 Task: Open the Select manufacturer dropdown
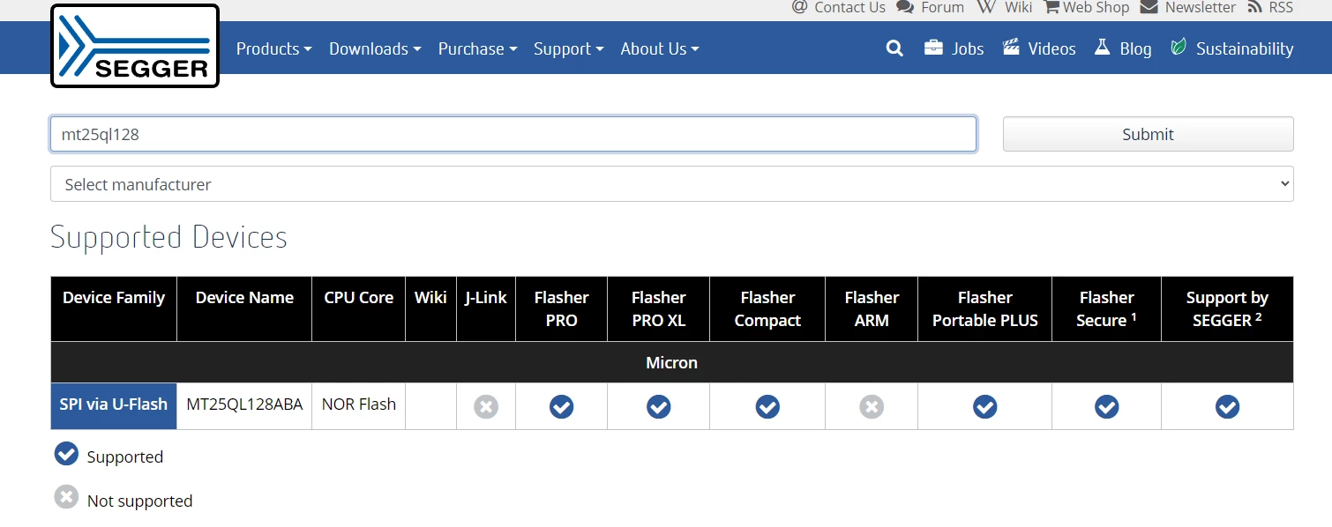coord(672,184)
